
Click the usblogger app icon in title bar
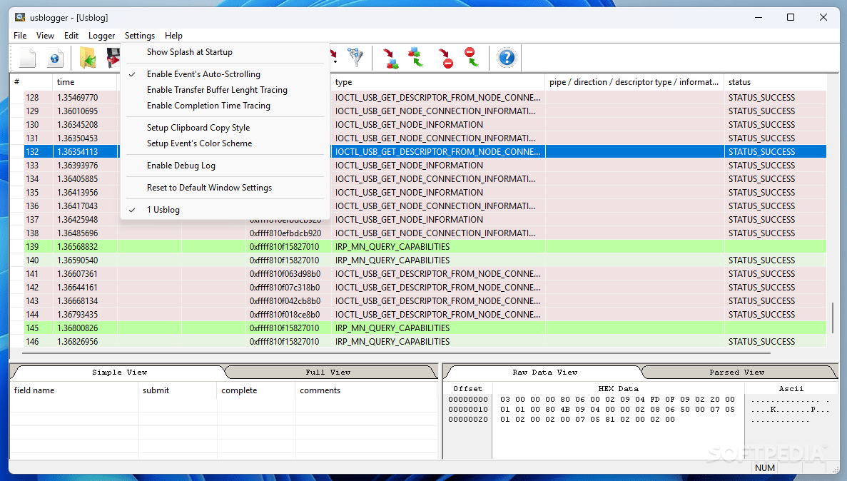coord(20,17)
